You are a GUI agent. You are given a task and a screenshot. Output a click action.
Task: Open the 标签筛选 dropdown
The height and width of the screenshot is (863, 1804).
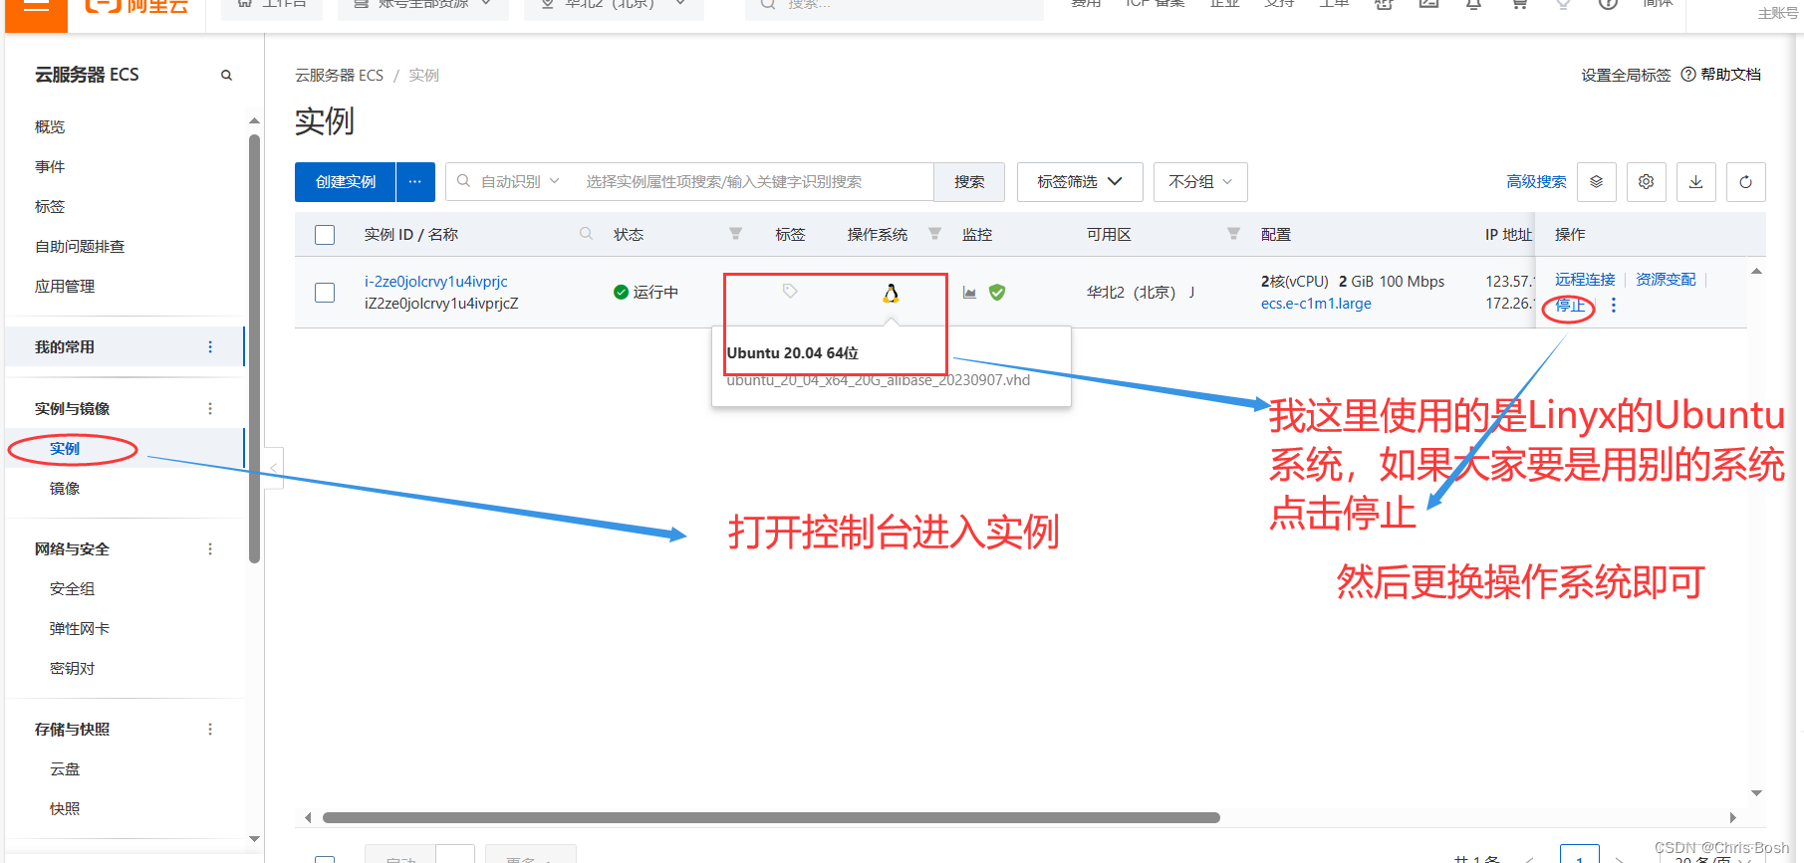pos(1079,182)
